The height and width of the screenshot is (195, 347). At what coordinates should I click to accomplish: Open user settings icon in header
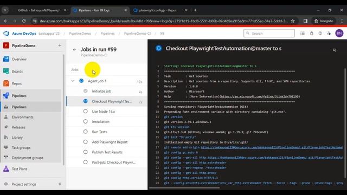[329, 34]
